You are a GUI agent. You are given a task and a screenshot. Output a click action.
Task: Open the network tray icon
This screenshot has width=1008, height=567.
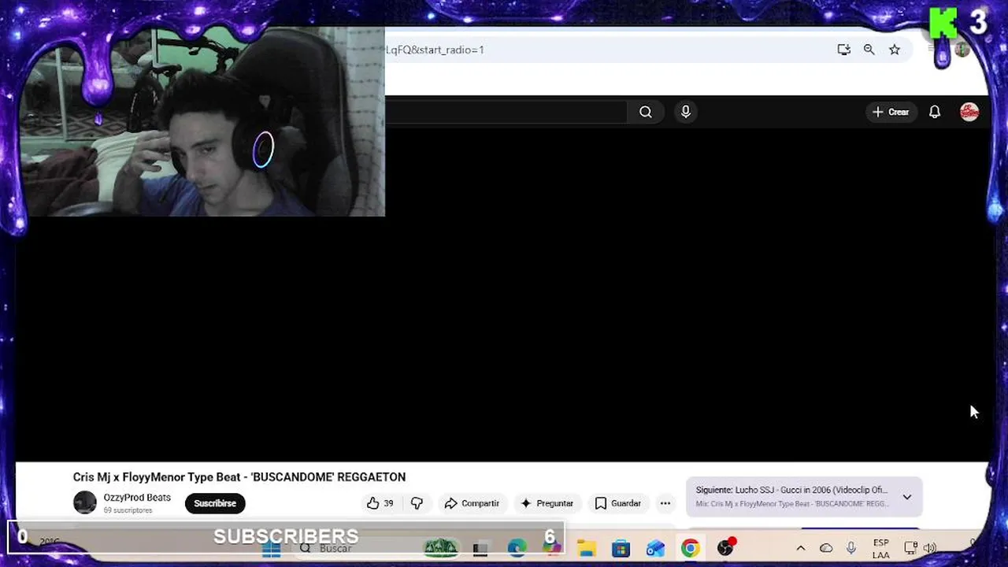click(x=911, y=548)
